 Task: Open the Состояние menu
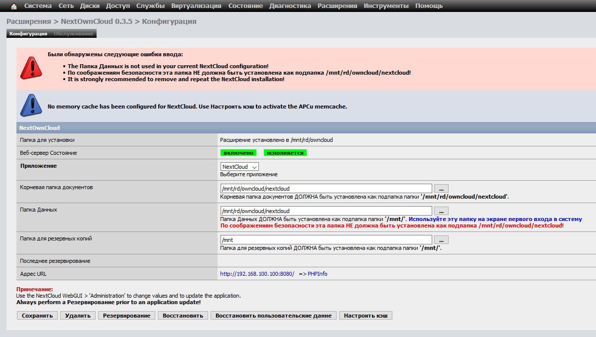click(245, 5)
